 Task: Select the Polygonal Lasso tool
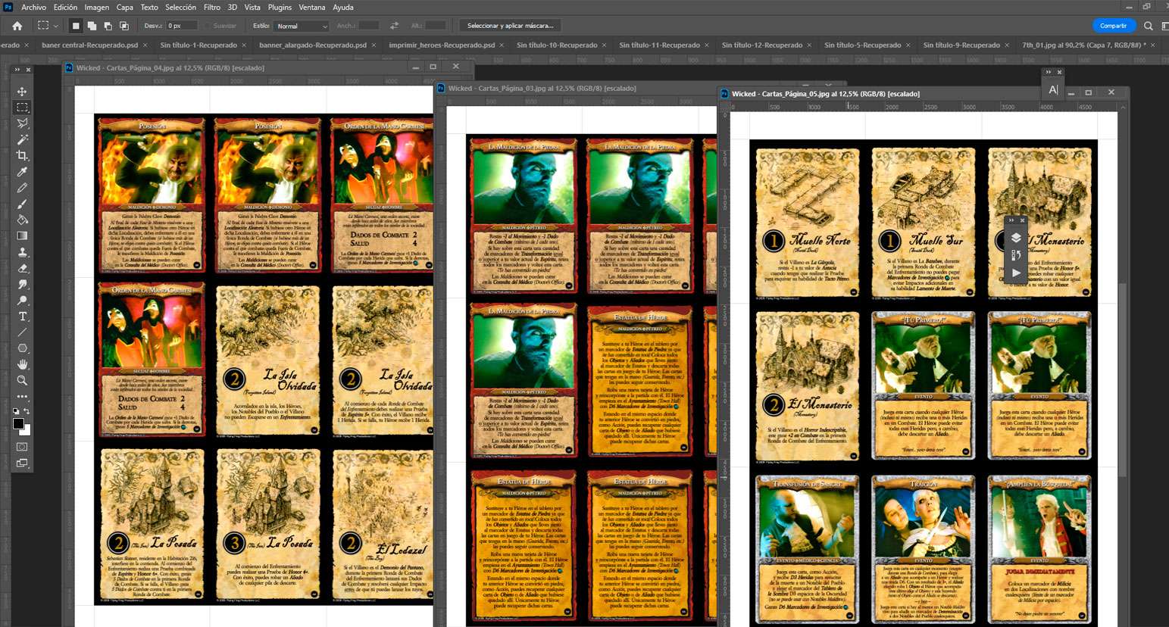pos(22,123)
